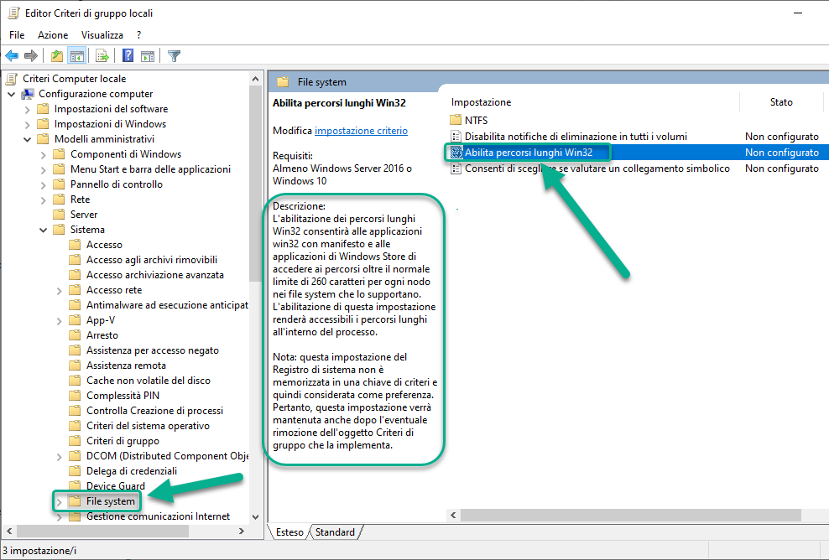This screenshot has width=829, height=560.
Task: Select Gestione comunicazioni Internet
Action: coord(158,516)
